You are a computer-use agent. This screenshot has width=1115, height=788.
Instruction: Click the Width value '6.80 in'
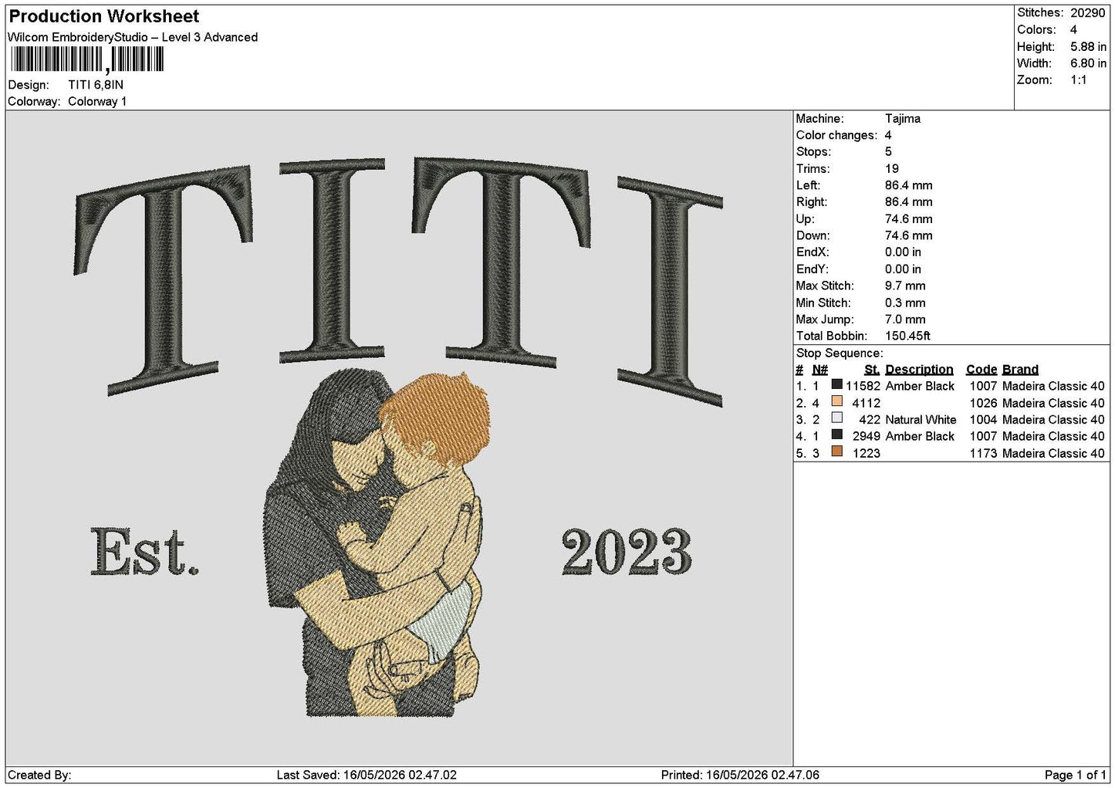pyautogui.click(x=1088, y=63)
